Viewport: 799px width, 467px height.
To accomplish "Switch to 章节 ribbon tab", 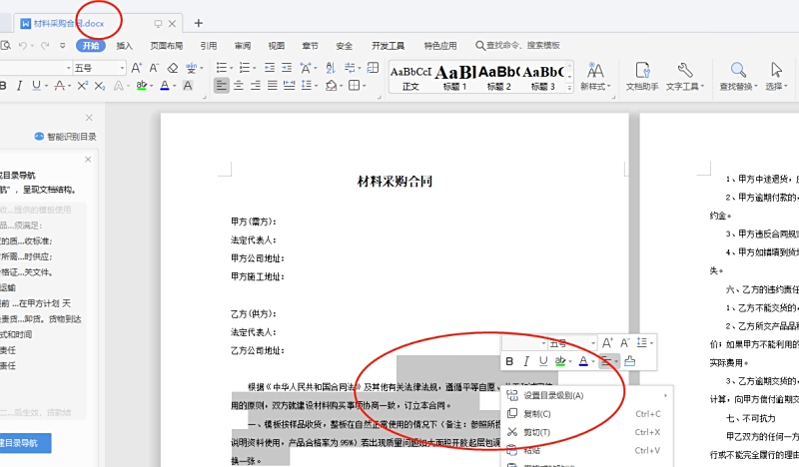I will [310, 46].
